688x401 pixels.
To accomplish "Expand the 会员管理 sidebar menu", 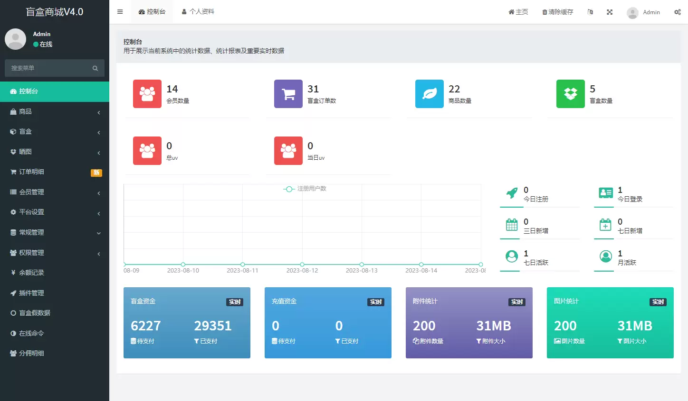I will coord(55,192).
